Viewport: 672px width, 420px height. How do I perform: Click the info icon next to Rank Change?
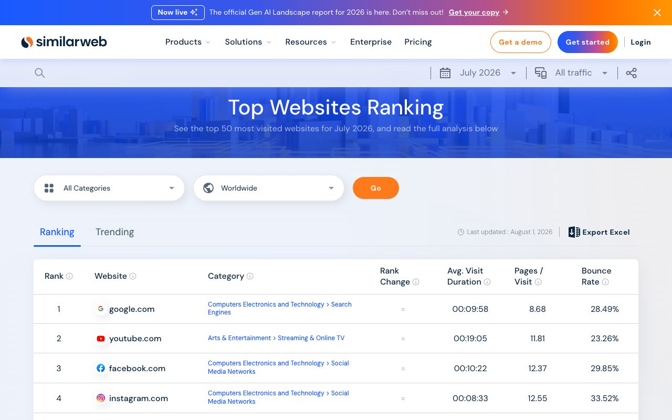416,282
